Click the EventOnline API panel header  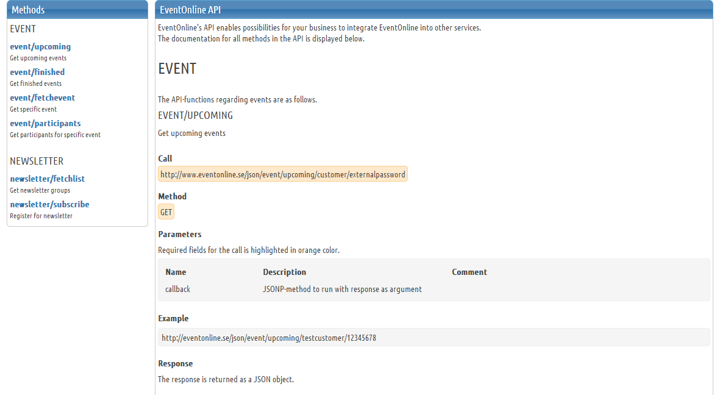coord(434,10)
